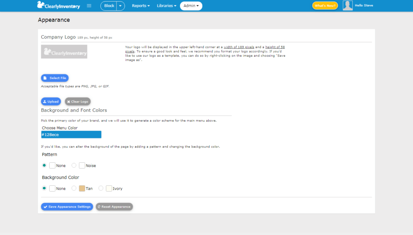Click the Clear Logo button

pos(78,102)
